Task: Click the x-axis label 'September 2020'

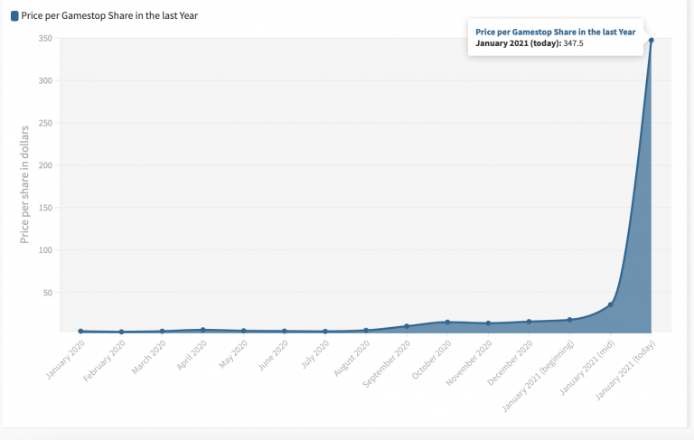Action: [x=387, y=364]
